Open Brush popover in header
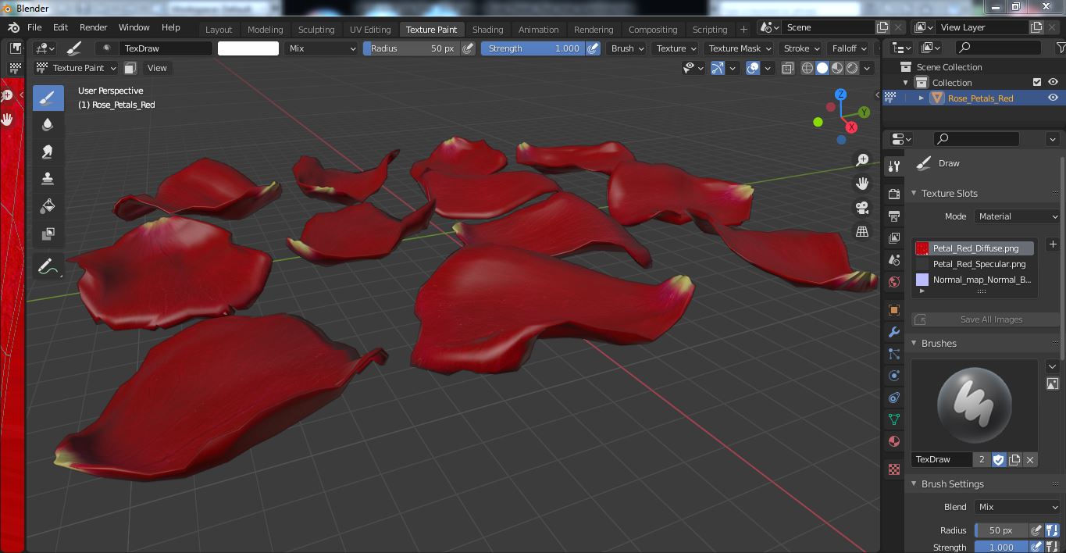Image resolution: width=1066 pixels, height=553 pixels. [x=628, y=48]
